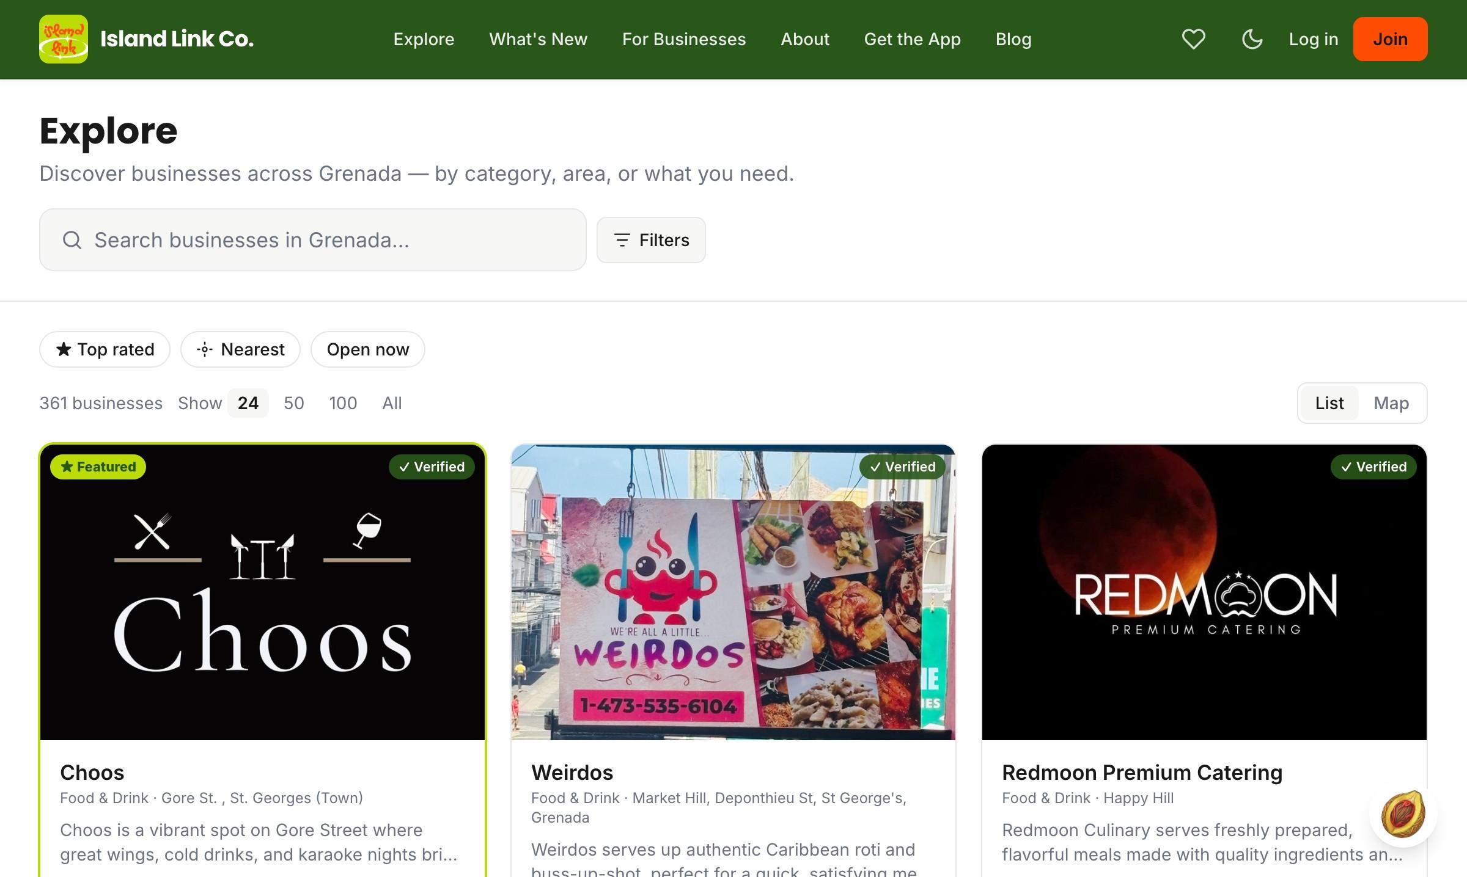The width and height of the screenshot is (1467, 877).
Task: Open the Redmoon Premium Catering image
Action: coord(1204,592)
